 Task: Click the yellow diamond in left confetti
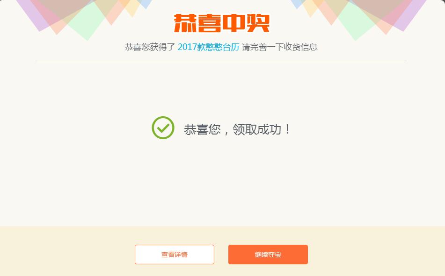point(132,8)
